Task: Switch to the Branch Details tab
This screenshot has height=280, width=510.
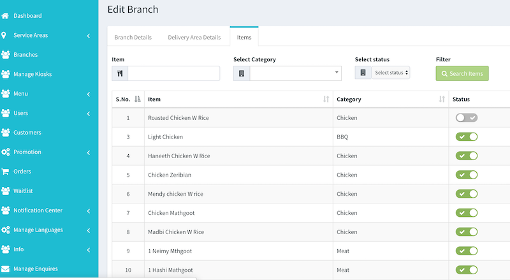Action: [x=133, y=37]
